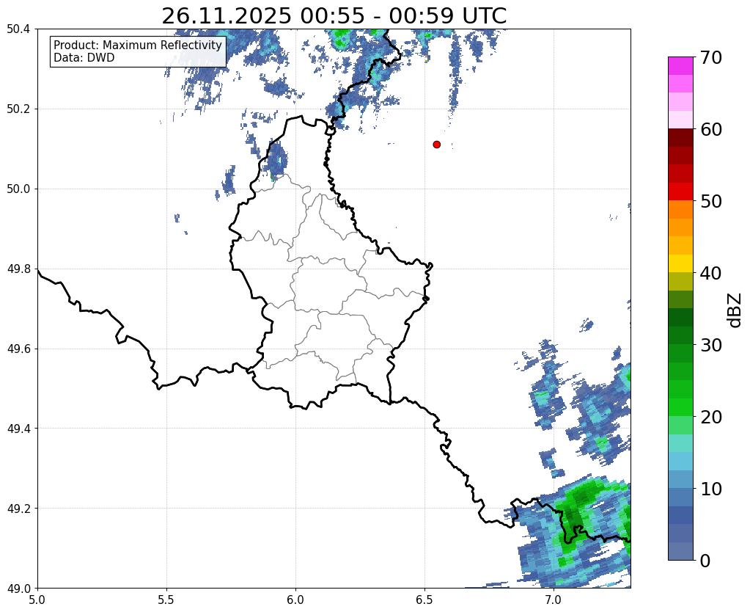Click the dark maroon swatch below 60
The image size is (750, 612).
point(680,138)
